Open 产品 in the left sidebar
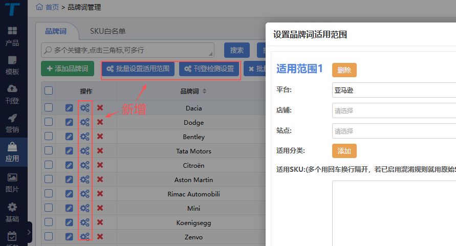The width and height of the screenshot is (456, 246). point(12,36)
